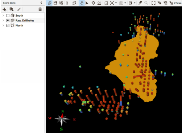Image resolution: width=182 pixels, height=133 pixels.
Task: Select the North item label
Action: click(19, 25)
